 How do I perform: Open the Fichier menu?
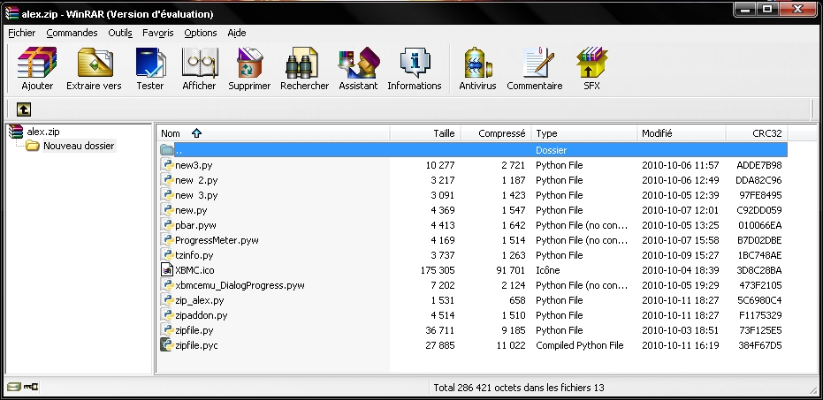(x=21, y=33)
